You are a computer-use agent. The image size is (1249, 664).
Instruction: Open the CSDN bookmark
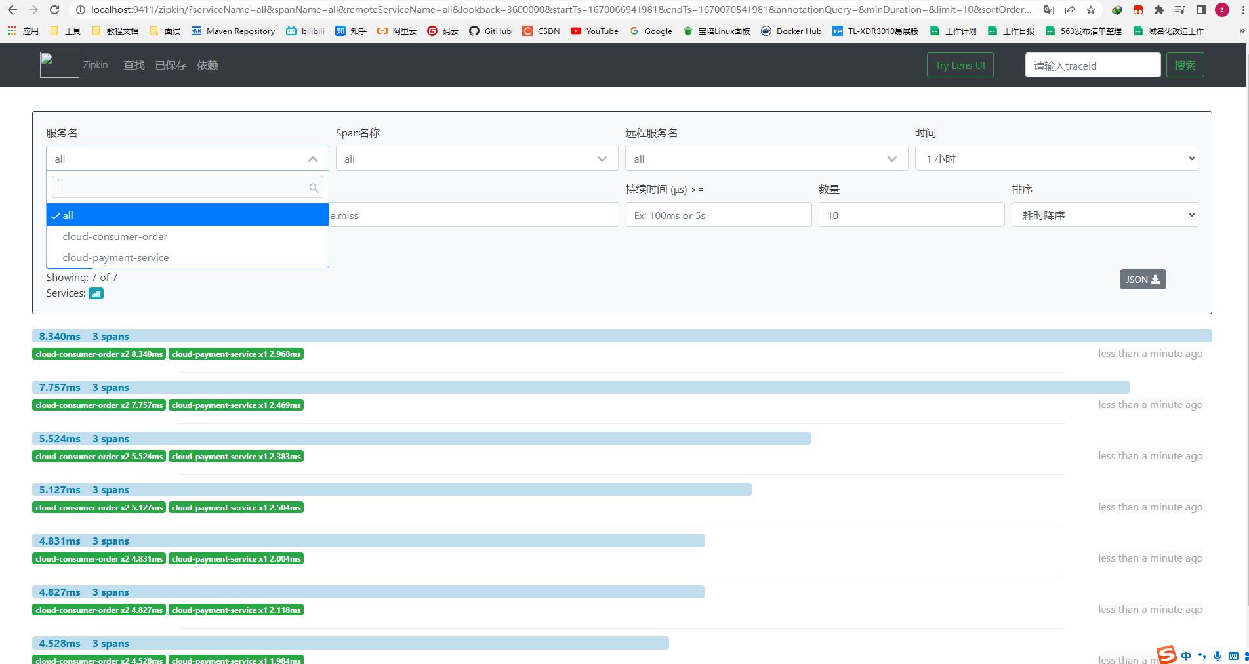[541, 31]
